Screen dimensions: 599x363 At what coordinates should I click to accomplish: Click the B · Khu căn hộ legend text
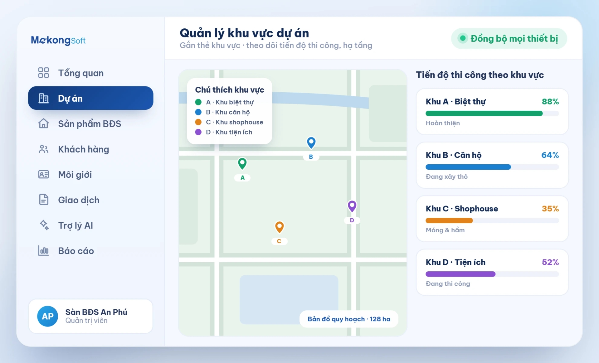(x=228, y=112)
